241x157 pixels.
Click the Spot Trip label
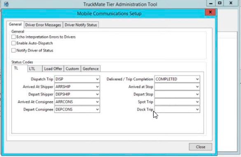click(x=145, y=102)
